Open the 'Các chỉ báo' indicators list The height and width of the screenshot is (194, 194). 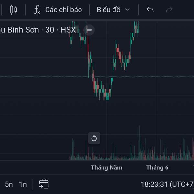63,10
